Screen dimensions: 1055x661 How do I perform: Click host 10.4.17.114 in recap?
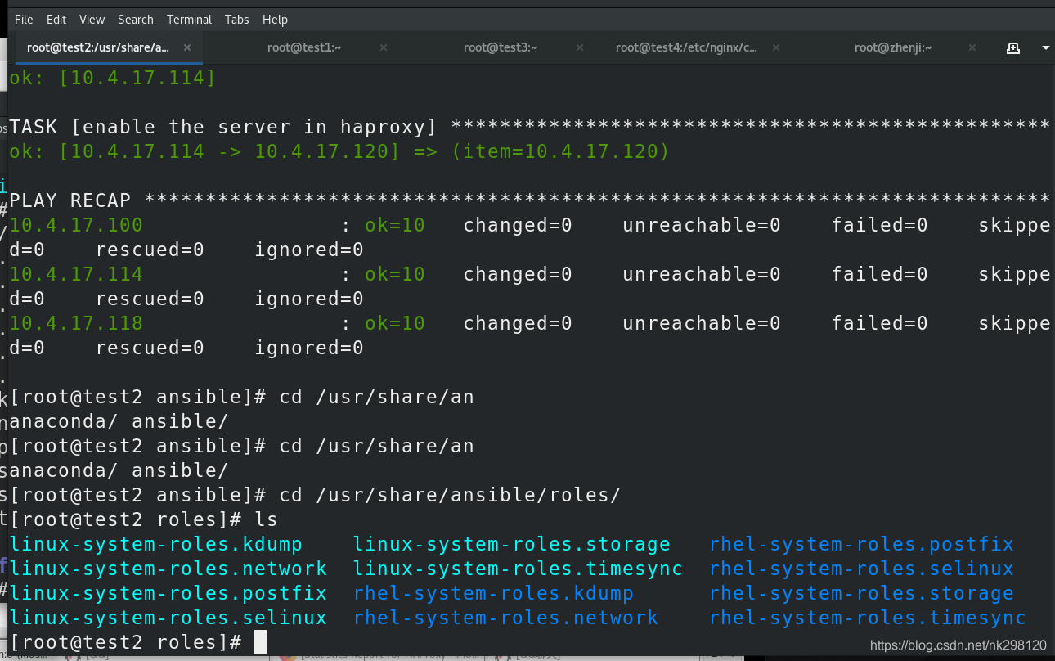click(76, 274)
